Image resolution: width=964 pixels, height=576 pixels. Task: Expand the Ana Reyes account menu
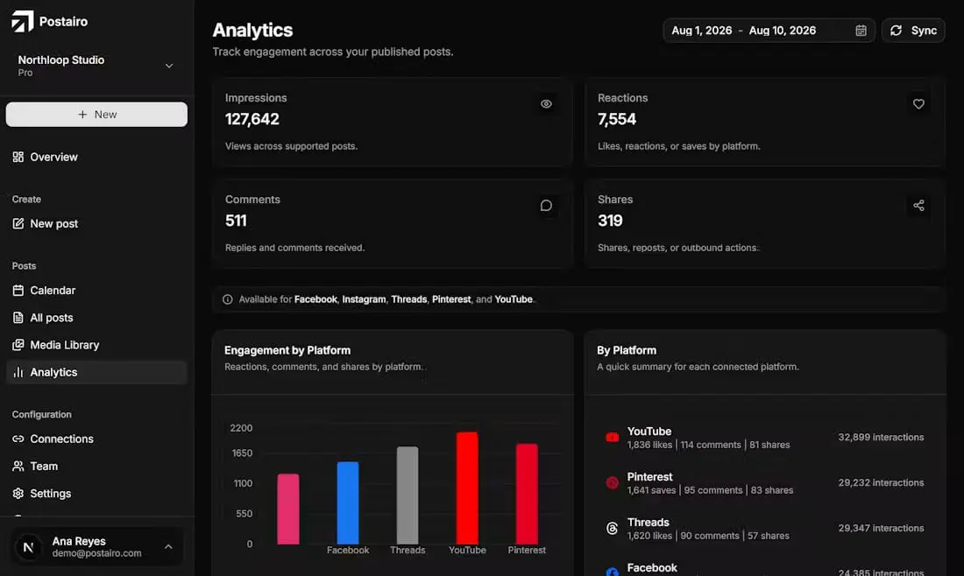(x=97, y=546)
